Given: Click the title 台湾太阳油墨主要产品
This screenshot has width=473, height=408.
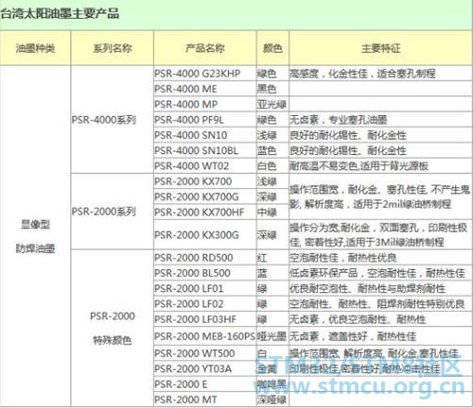Looking at the screenshot, I should coord(60,14).
